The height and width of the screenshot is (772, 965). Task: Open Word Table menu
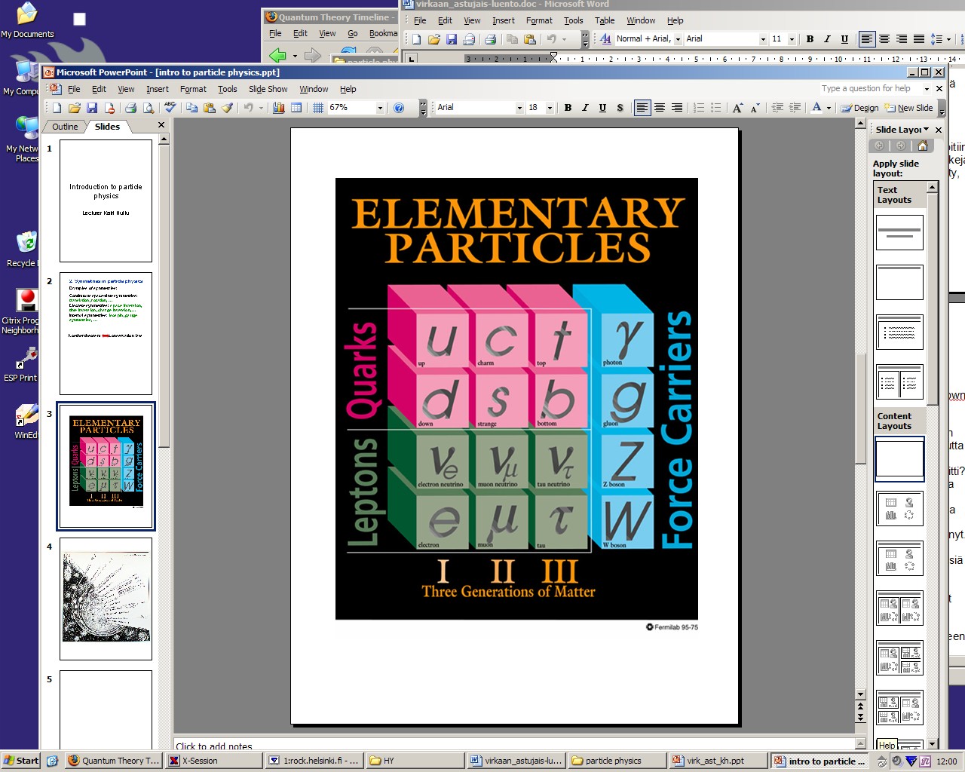click(x=605, y=20)
